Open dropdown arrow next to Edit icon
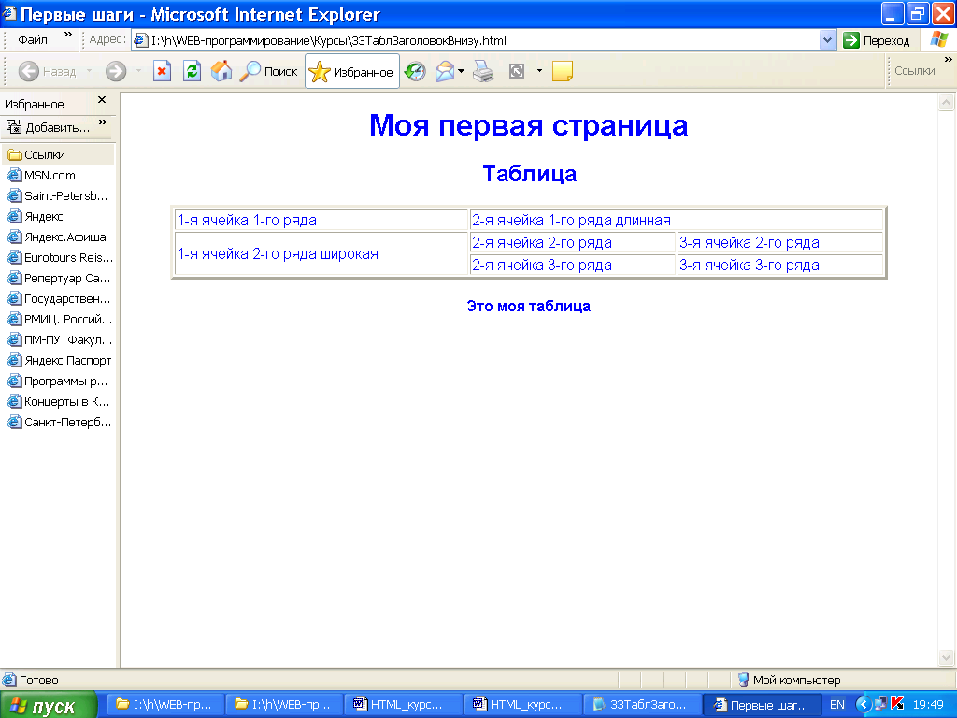The width and height of the screenshot is (957, 718). (539, 71)
